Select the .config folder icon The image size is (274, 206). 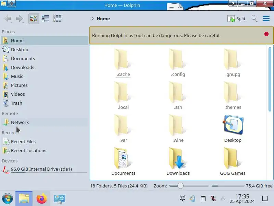(x=178, y=60)
